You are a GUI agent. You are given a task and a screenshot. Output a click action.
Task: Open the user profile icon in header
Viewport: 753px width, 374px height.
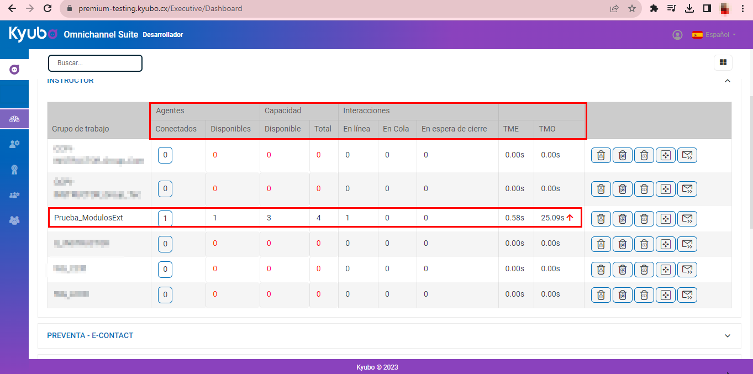[677, 34]
